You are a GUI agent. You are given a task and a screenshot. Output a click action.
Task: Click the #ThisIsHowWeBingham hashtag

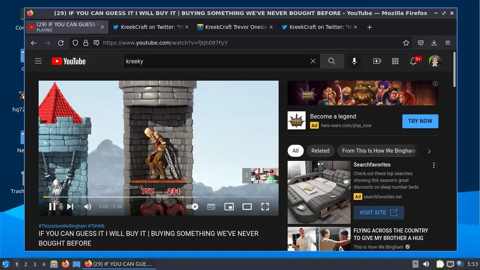(63, 226)
